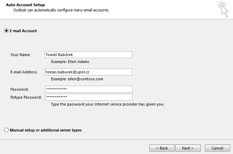Cancel the account setup wizard
Image resolution: width=233 pixels, height=154 pixels.
pos(217,148)
